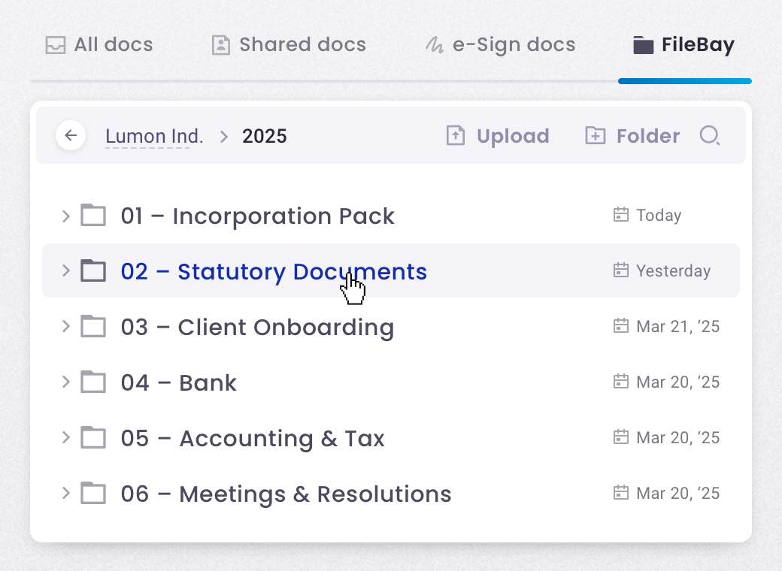Expand the 05 – Accounting & Tax chevron
This screenshot has height=571, width=782.
(65, 438)
